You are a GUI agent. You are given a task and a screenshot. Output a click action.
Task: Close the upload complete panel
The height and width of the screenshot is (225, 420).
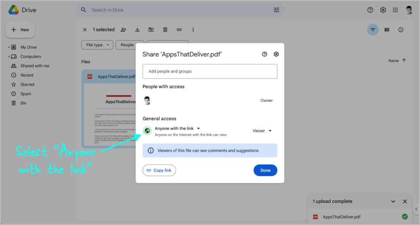pos(405,201)
